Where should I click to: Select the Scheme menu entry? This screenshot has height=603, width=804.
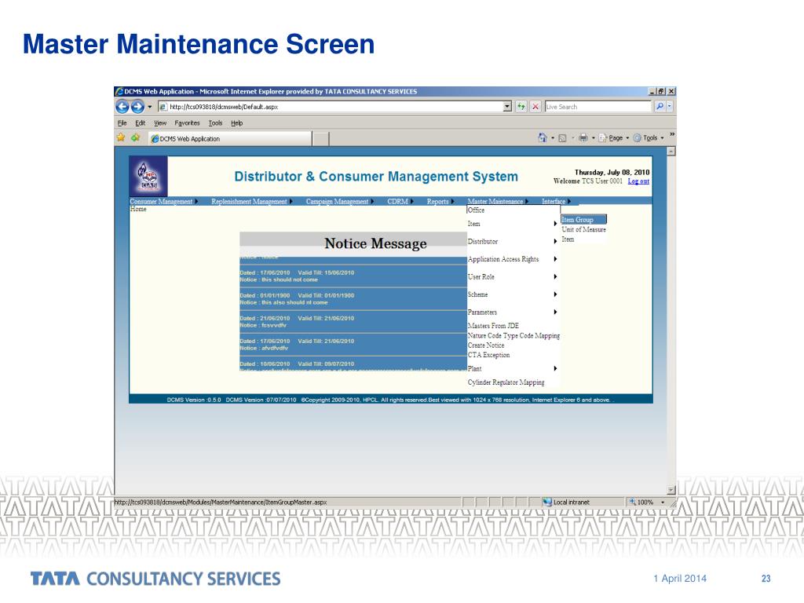click(x=513, y=295)
